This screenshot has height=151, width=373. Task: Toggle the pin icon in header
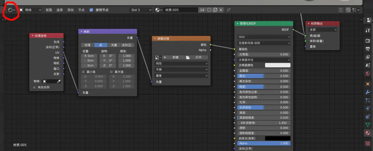(x=228, y=10)
